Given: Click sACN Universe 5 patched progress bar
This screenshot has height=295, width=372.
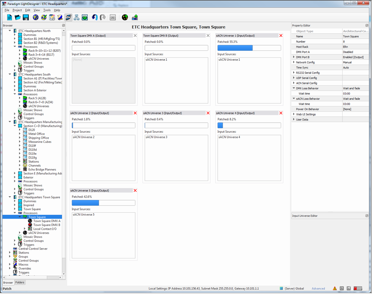Looking at the screenshot, I should tap(103, 203).
